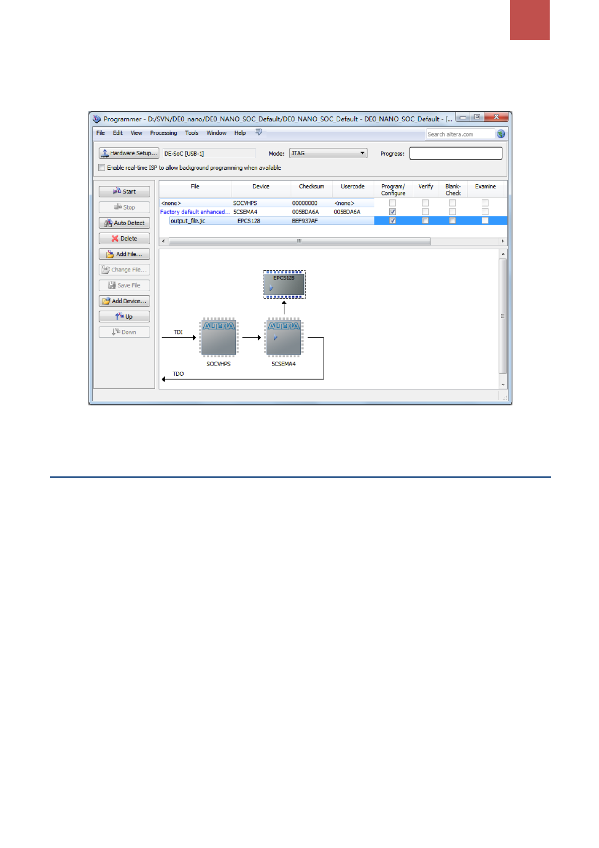Image resolution: width=599 pixels, height=848 pixels.
Task: Open the View menu
Action: [x=136, y=133]
